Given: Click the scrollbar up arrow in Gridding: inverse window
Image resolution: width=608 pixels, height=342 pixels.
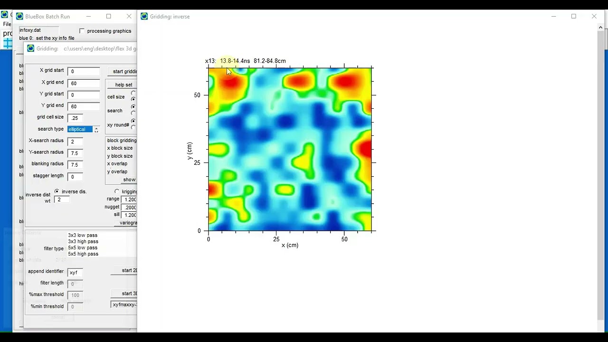Looking at the screenshot, I should [600, 27].
